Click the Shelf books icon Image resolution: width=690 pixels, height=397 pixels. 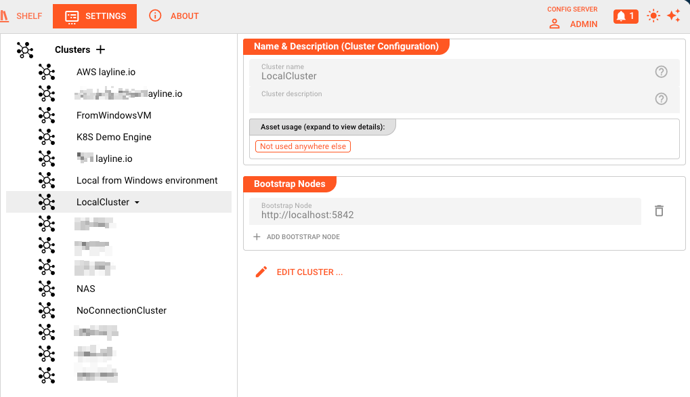click(4, 16)
